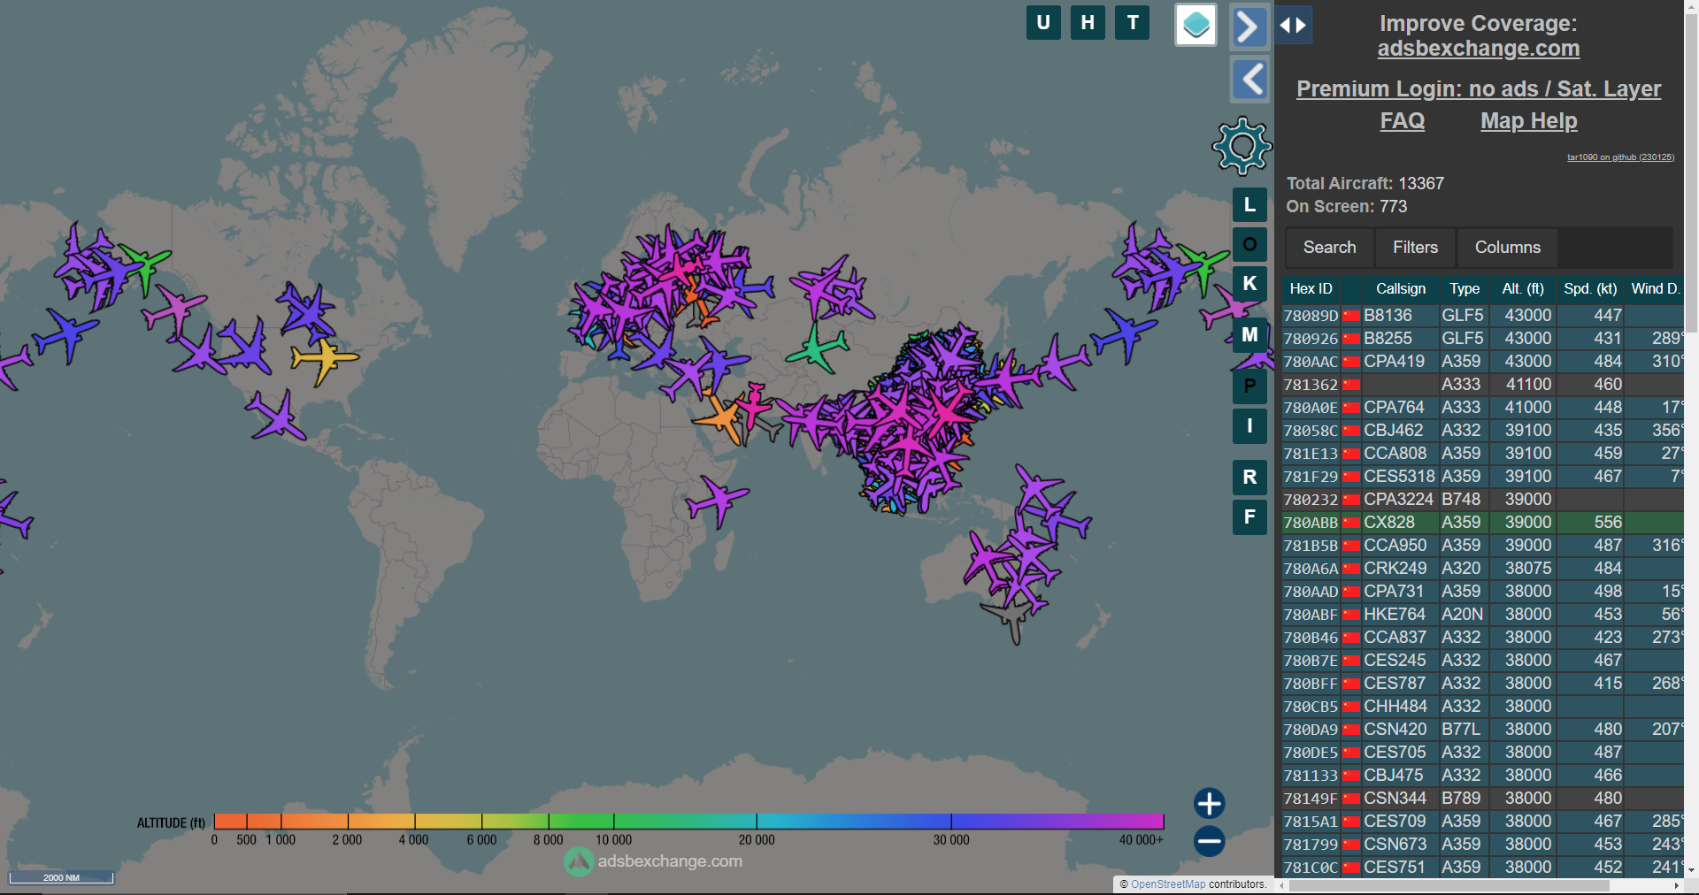1699x895 pixels.
Task: Click the table vertical scrollbar down arrow
Action: click(1691, 871)
